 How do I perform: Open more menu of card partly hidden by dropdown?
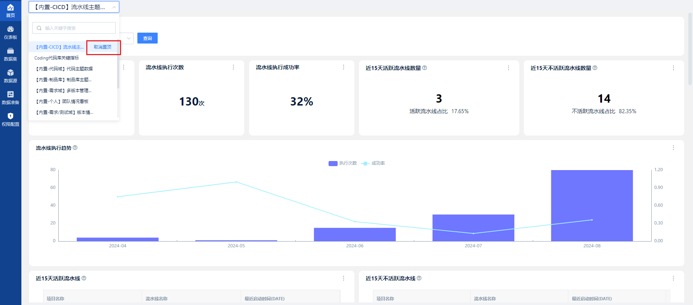click(124, 67)
